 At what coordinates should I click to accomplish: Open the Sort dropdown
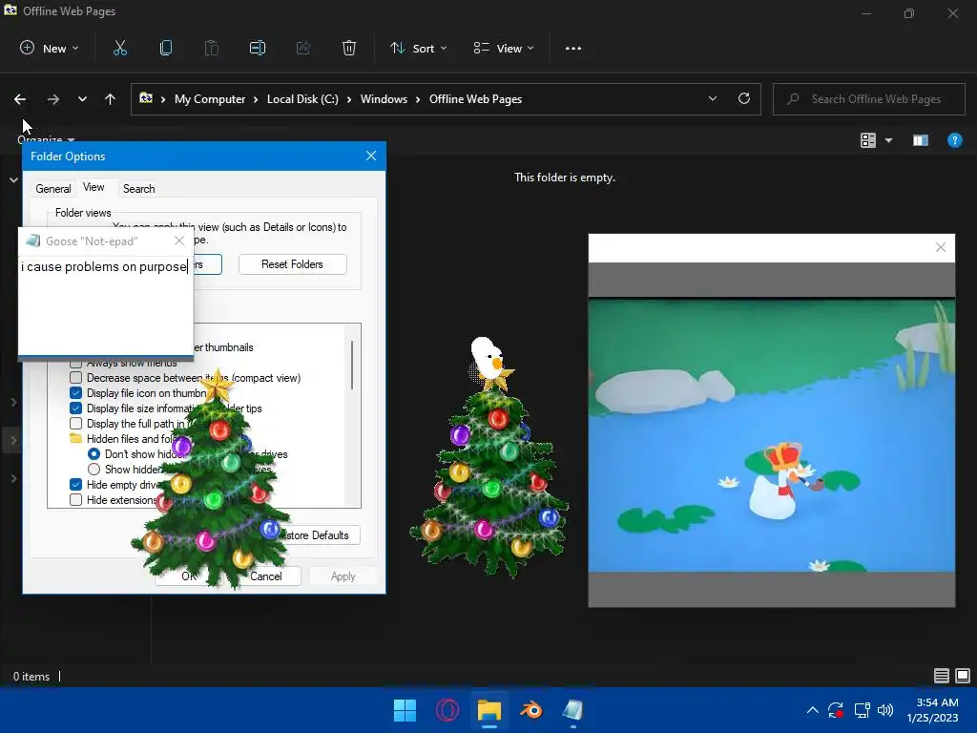[419, 48]
